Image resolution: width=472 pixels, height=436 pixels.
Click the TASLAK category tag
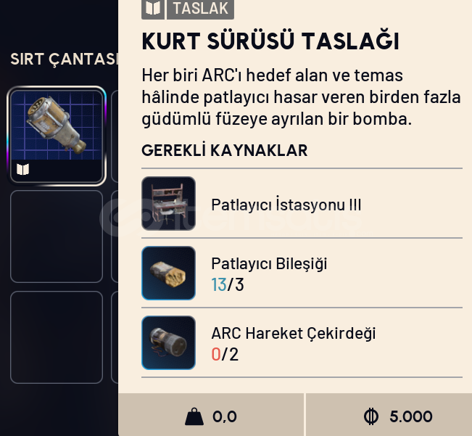pyautogui.click(x=201, y=9)
